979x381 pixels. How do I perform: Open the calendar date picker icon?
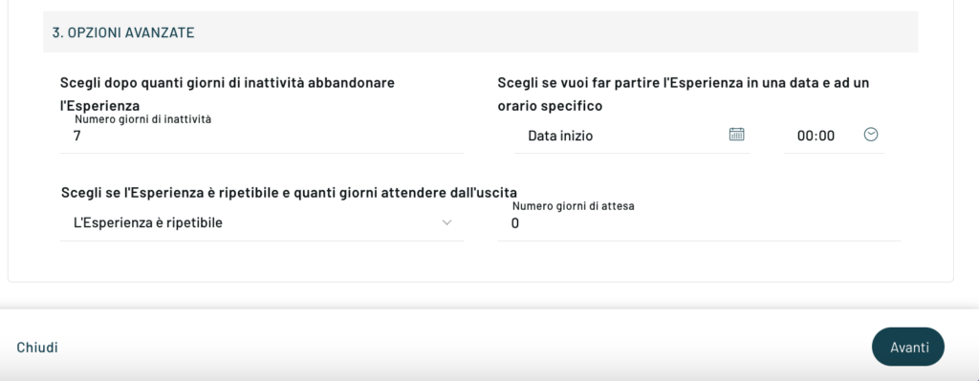(737, 134)
